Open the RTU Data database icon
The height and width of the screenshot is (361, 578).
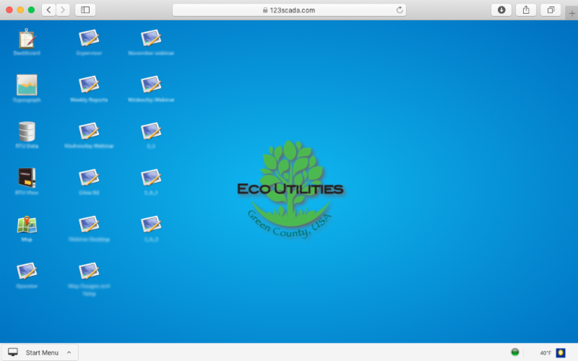pos(27,131)
